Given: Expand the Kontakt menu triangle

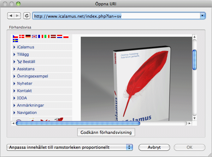Looking at the screenshot, I should click(x=14, y=91).
